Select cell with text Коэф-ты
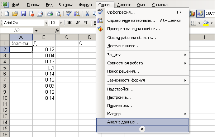 (x=21, y=43)
